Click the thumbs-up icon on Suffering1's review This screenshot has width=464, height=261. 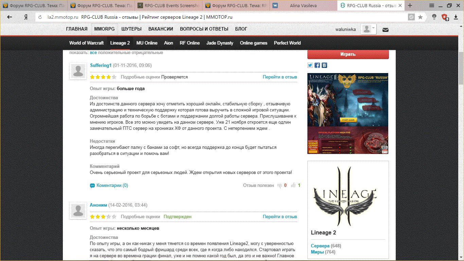point(293,185)
